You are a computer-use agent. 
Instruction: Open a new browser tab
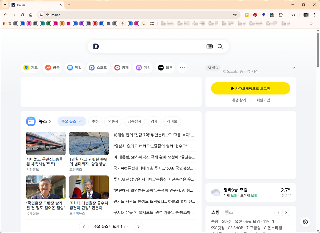pos(69,5)
